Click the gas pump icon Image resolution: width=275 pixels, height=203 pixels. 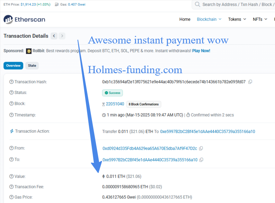point(56,4)
